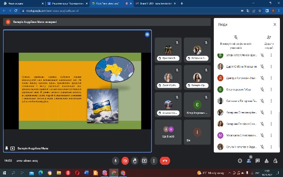
Task: Open host controls lock icon
Action: (276, 161)
